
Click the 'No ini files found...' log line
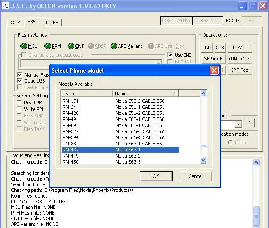[31, 196]
